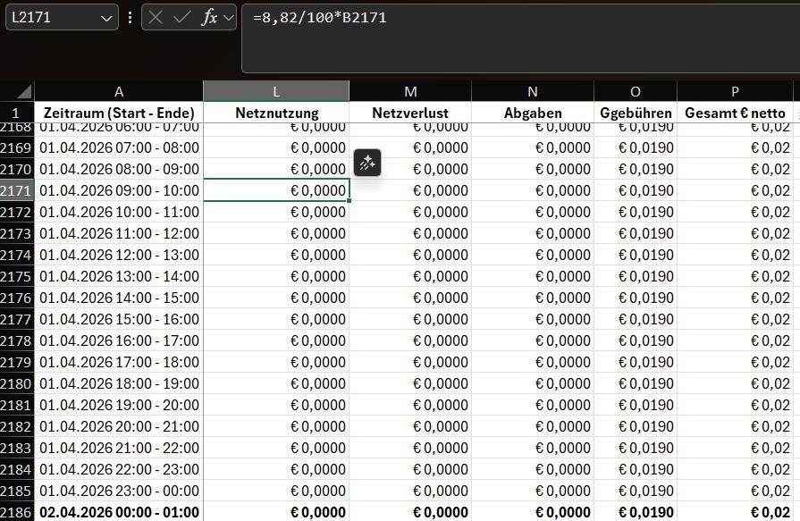The height and width of the screenshot is (521, 800).
Task: Click the Insert Function fx icon
Action: pos(209,17)
